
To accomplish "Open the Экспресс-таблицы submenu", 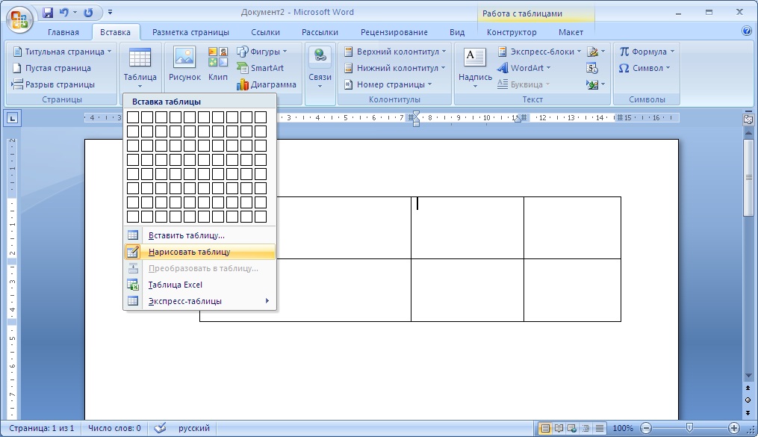I will (199, 301).
